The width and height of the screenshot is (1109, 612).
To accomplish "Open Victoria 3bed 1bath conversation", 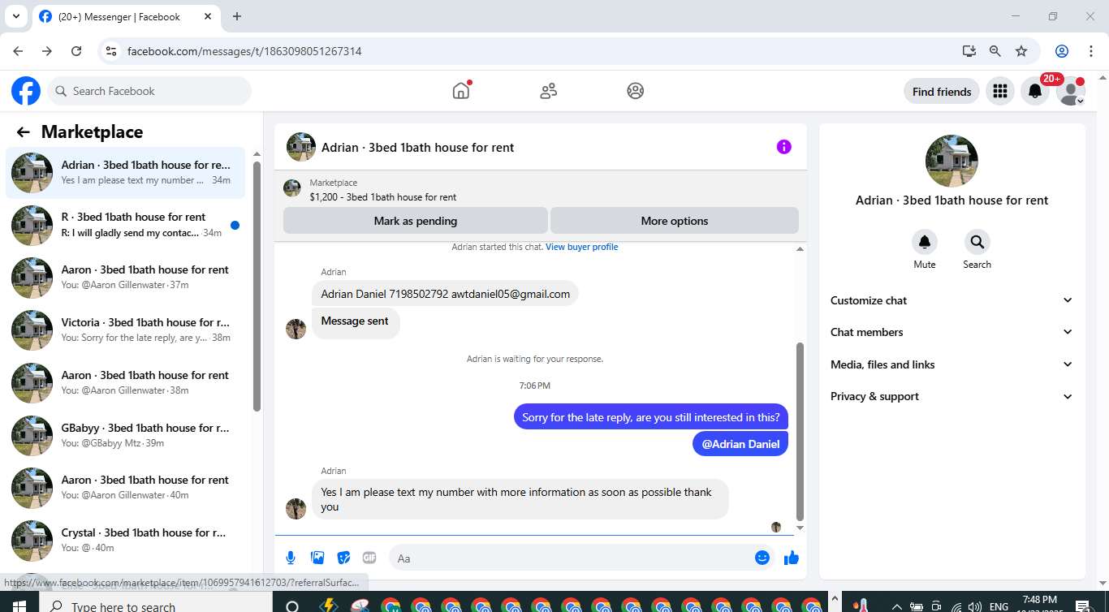I will click(x=125, y=330).
